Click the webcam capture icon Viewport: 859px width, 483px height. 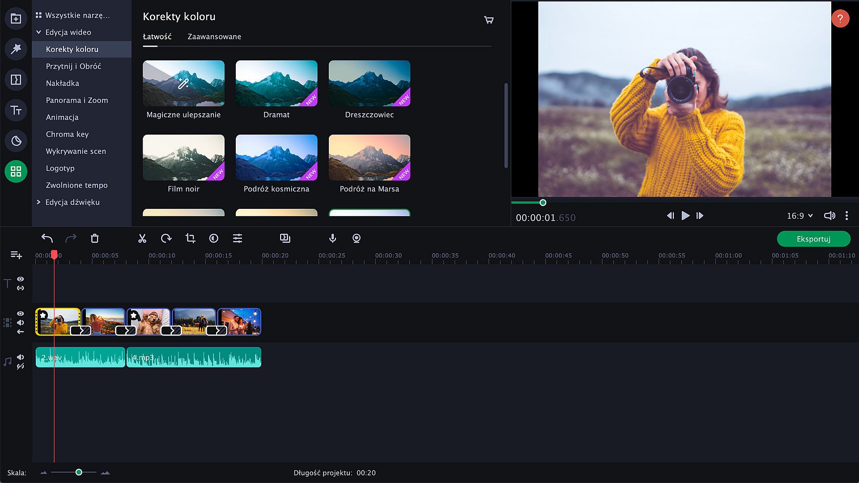(x=357, y=238)
